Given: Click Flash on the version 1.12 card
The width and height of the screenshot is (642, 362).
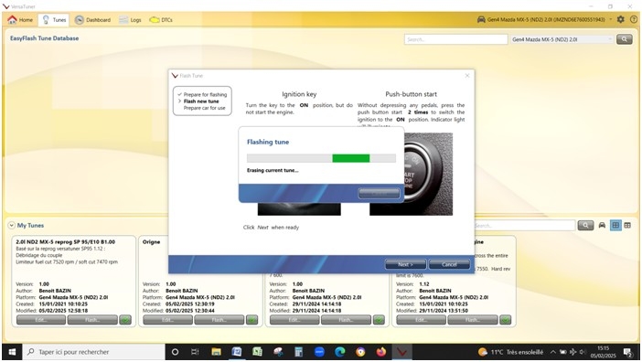Looking at the screenshot, I should (473, 320).
